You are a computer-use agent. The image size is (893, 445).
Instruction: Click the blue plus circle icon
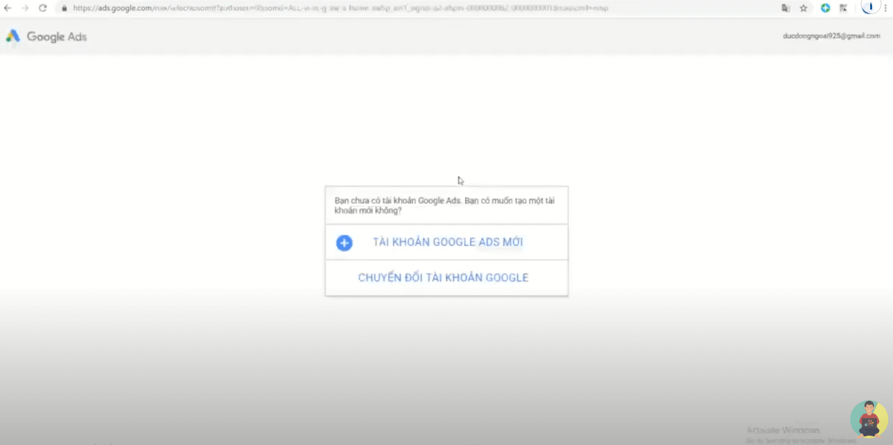(x=344, y=243)
